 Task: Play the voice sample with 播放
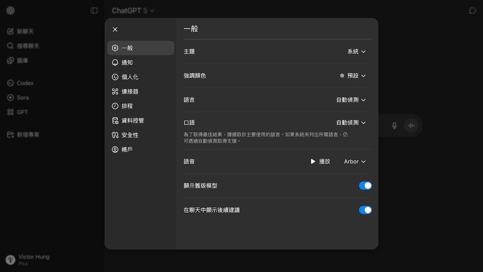[320, 161]
